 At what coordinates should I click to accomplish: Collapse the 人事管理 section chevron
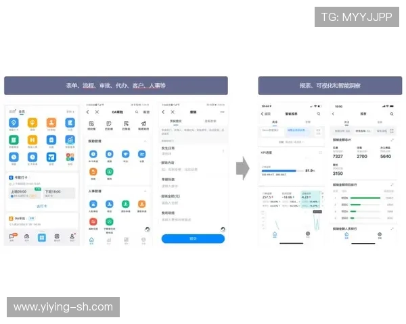[145, 191]
